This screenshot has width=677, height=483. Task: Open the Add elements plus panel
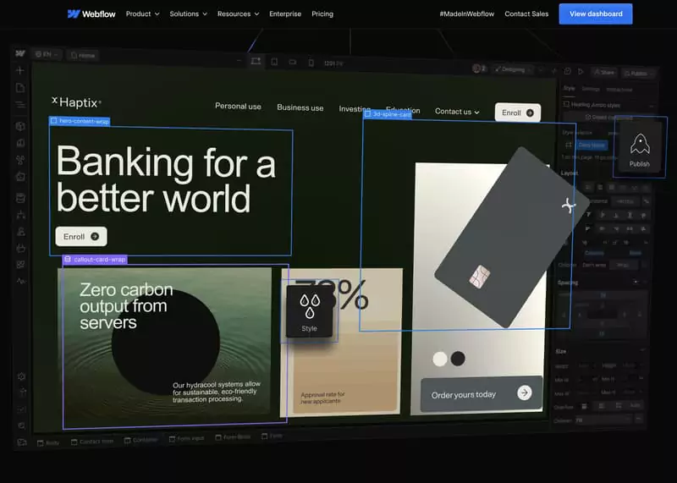pos(19,70)
